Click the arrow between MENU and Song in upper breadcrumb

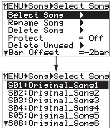26,6
